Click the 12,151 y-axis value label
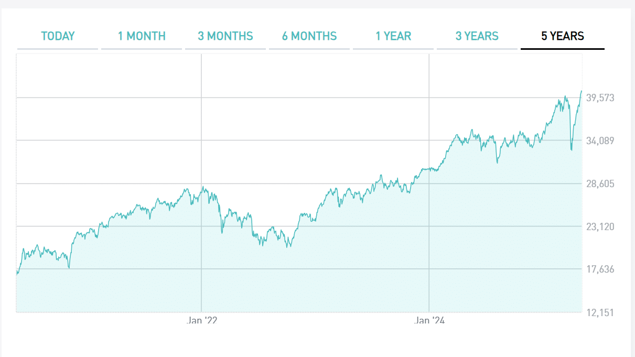 pyautogui.click(x=601, y=312)
